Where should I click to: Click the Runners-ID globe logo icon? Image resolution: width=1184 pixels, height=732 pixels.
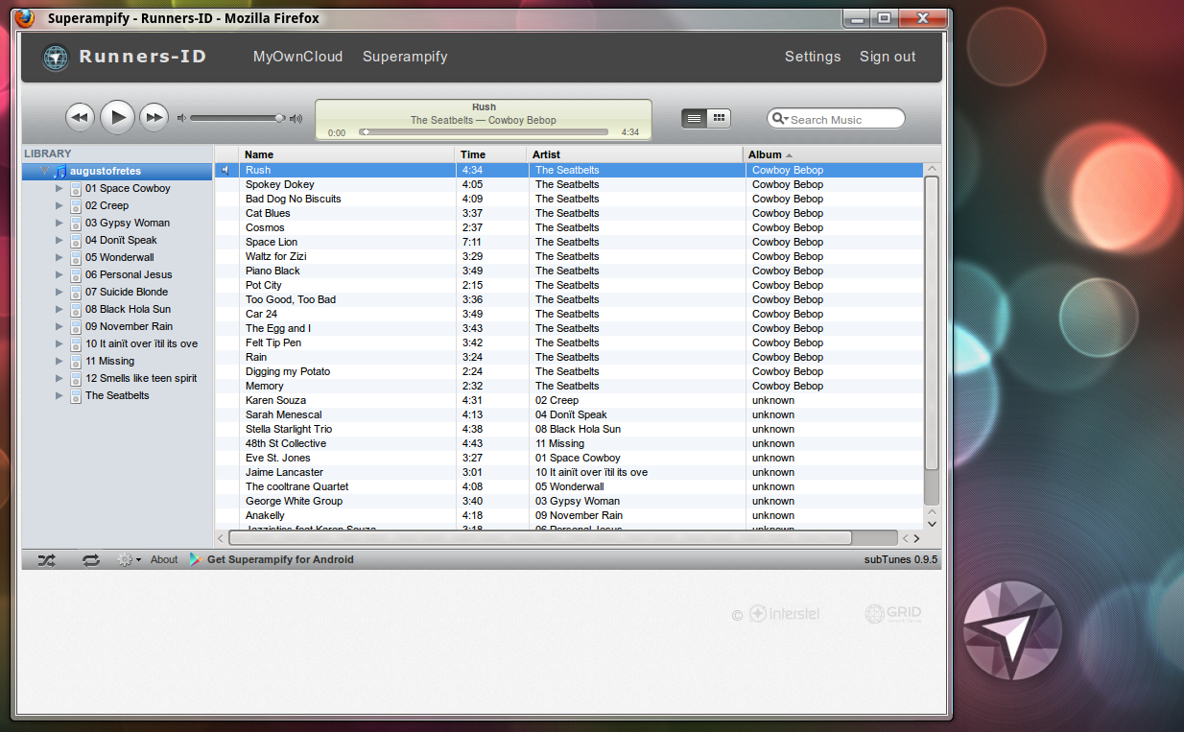coord(56,58)
